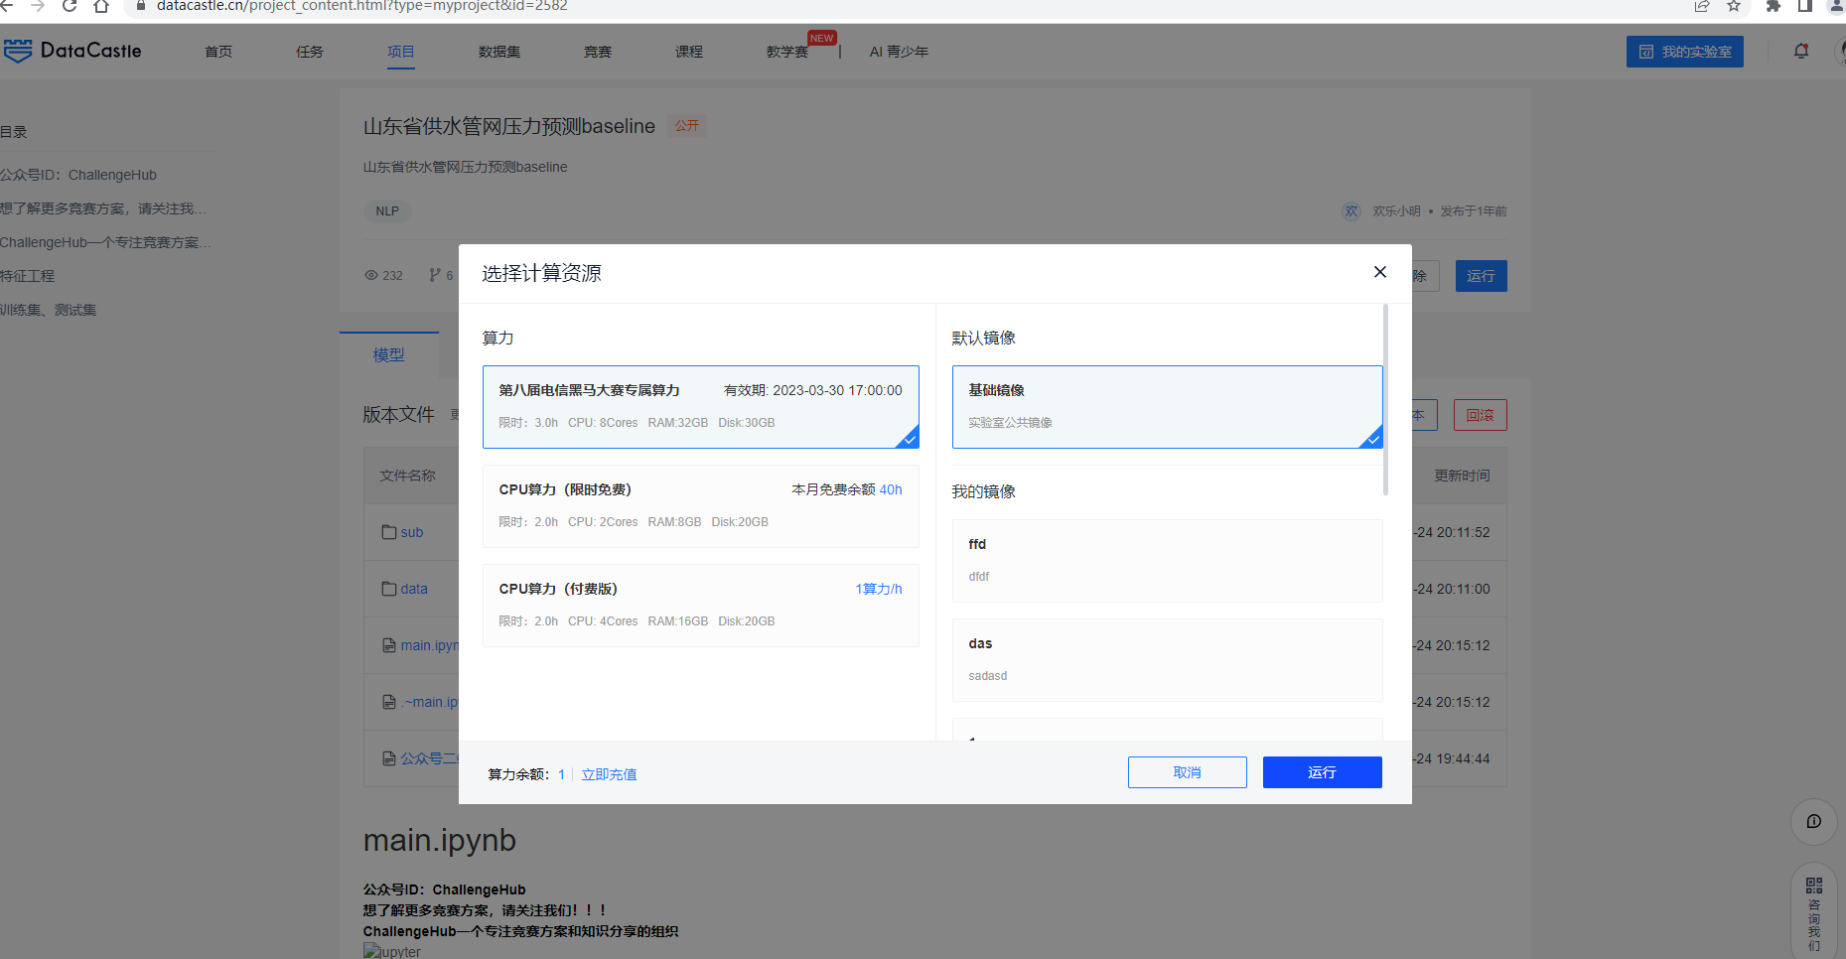Select 基础镜像 default image
The width and height of the screenshot is (1846, 959).
click(x=1167, y=407)
